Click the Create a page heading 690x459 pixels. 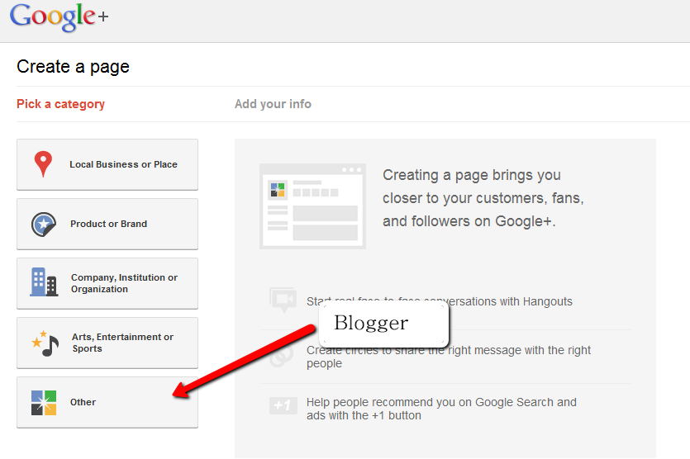tap(73, 67)
